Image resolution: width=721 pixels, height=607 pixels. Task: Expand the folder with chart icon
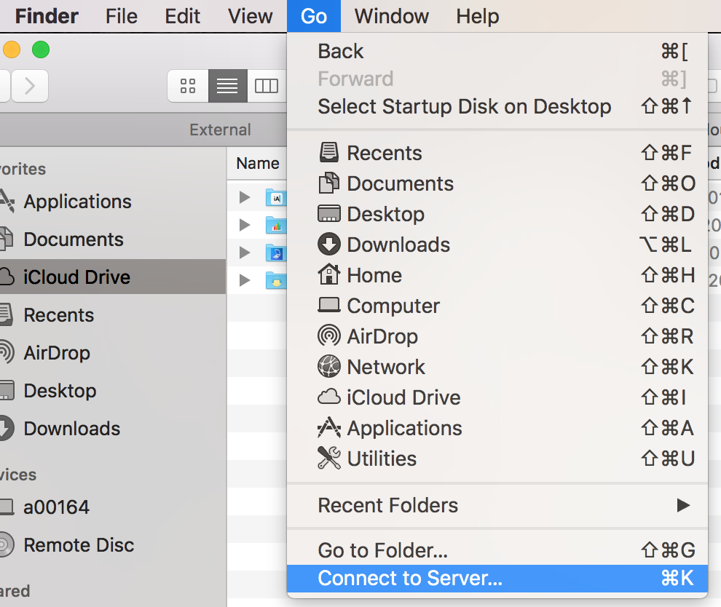click(x=245, y=225)
